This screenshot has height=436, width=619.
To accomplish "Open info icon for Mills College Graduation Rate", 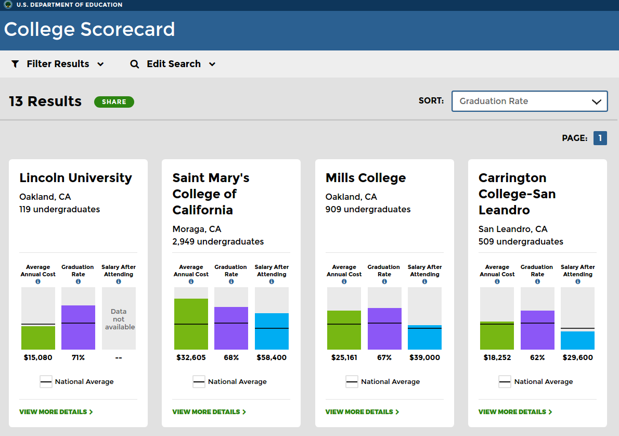I will (384, 281).
